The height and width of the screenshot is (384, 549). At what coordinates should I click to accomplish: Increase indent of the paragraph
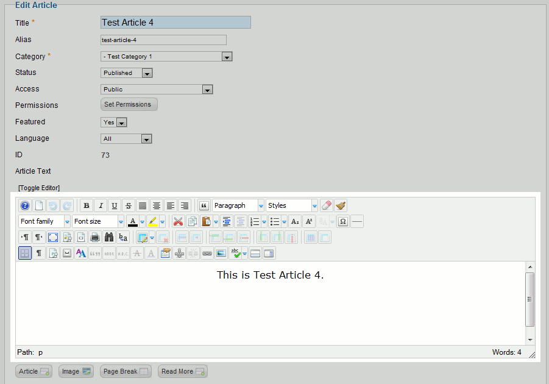(227, 221)
